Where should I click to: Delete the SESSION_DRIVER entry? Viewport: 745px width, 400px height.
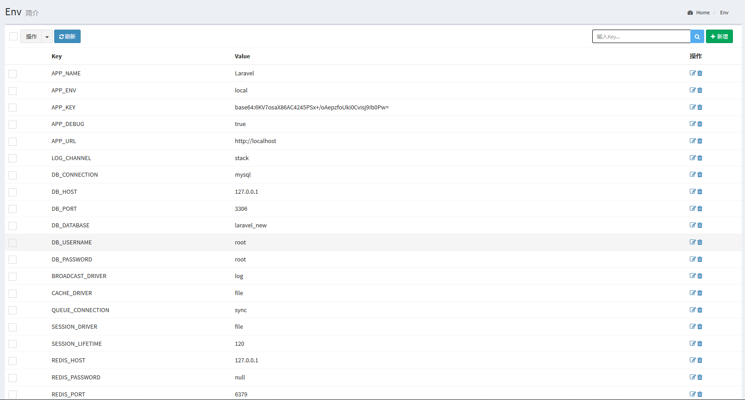pyautogui.click(x=700, y=326)
